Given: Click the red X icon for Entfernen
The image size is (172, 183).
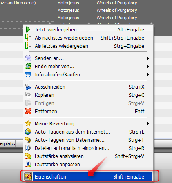Looking at the screenshot, I should [x=28, y=111].
